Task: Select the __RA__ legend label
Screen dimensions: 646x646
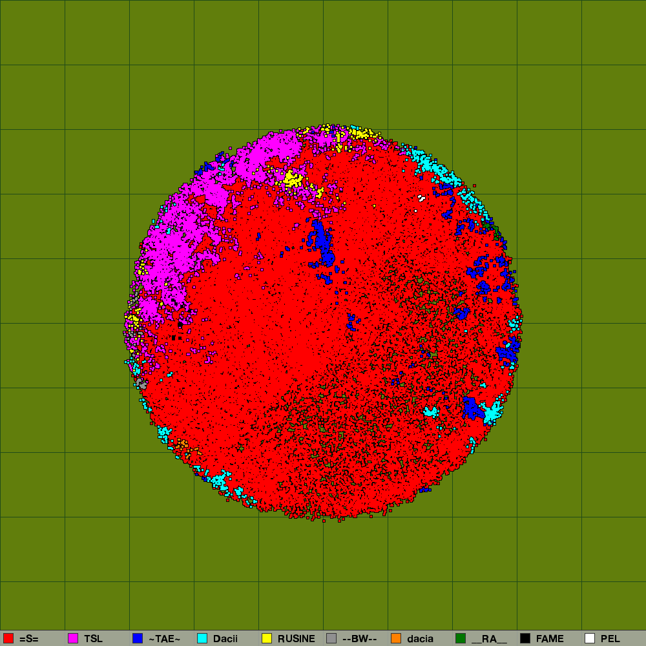Action: click(x=490, y=639)
